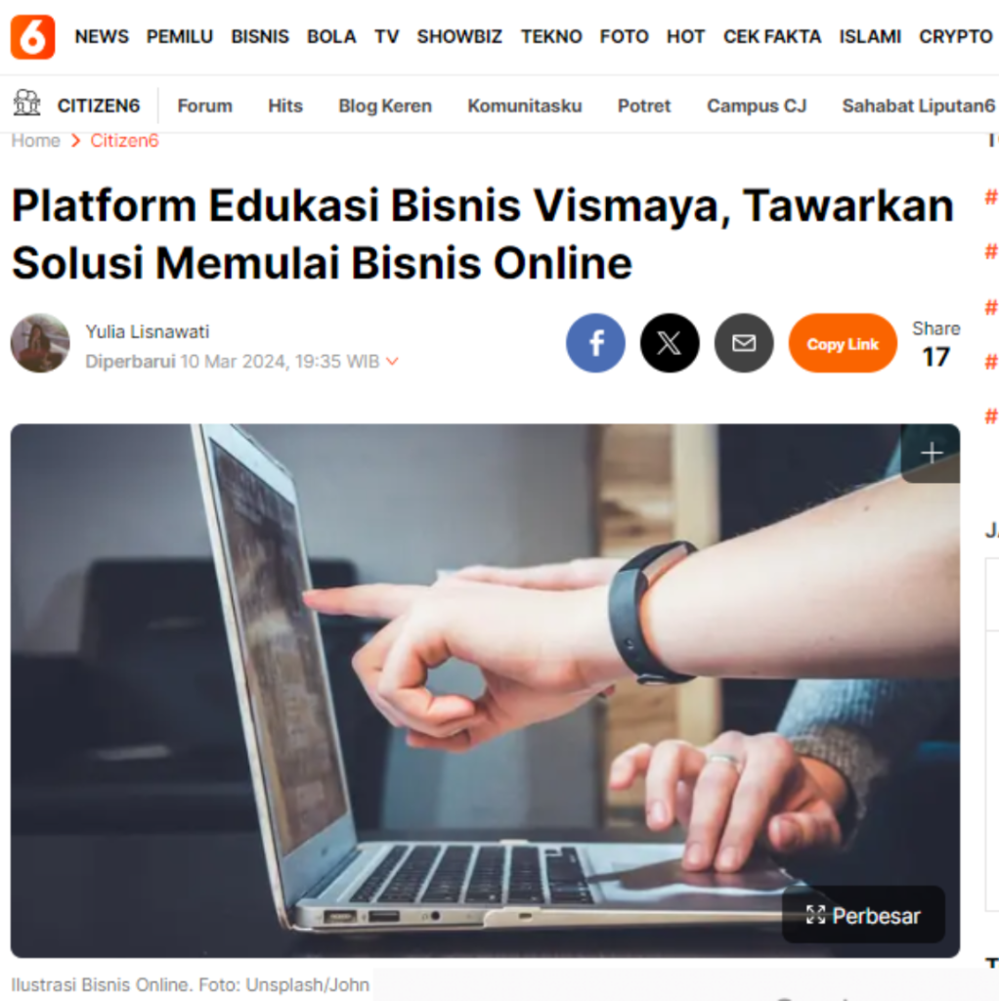Copy the article link
This screenshot has width=999, height=1001.
[843, 343]
